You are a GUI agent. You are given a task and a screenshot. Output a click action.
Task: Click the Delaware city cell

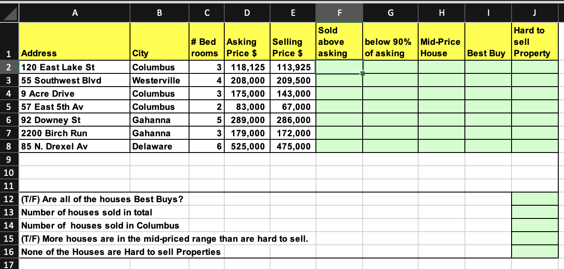[160, 146]
